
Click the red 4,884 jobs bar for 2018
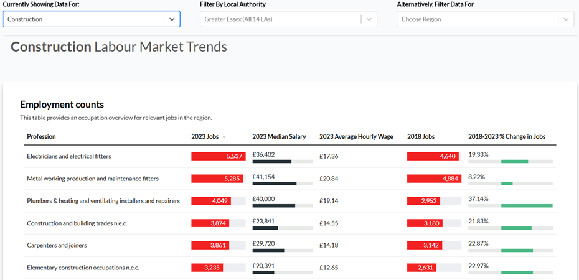pyautogui.click(x=433, y=179)
